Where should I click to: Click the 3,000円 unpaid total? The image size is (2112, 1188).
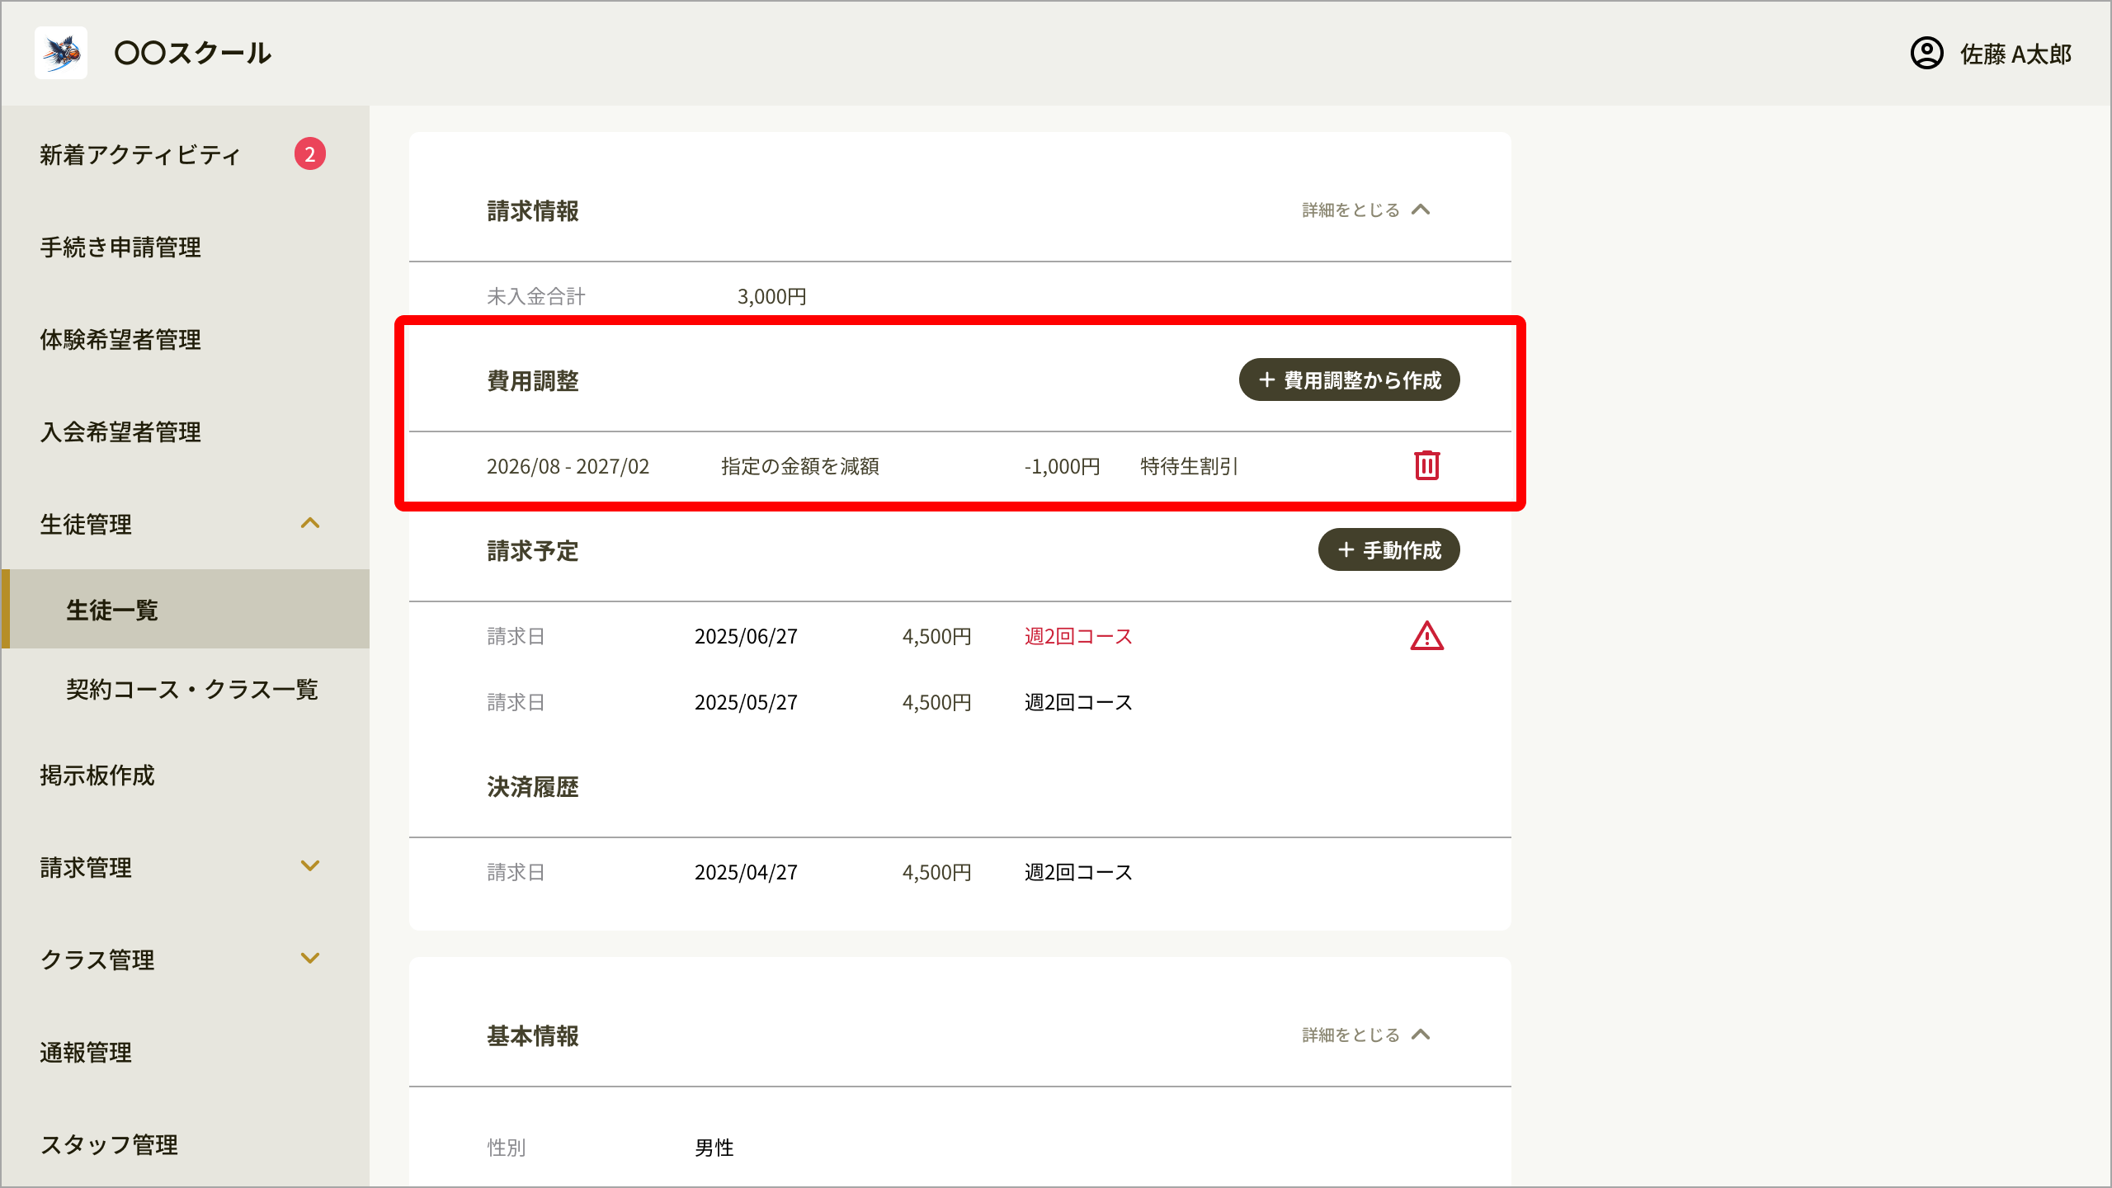771,296
